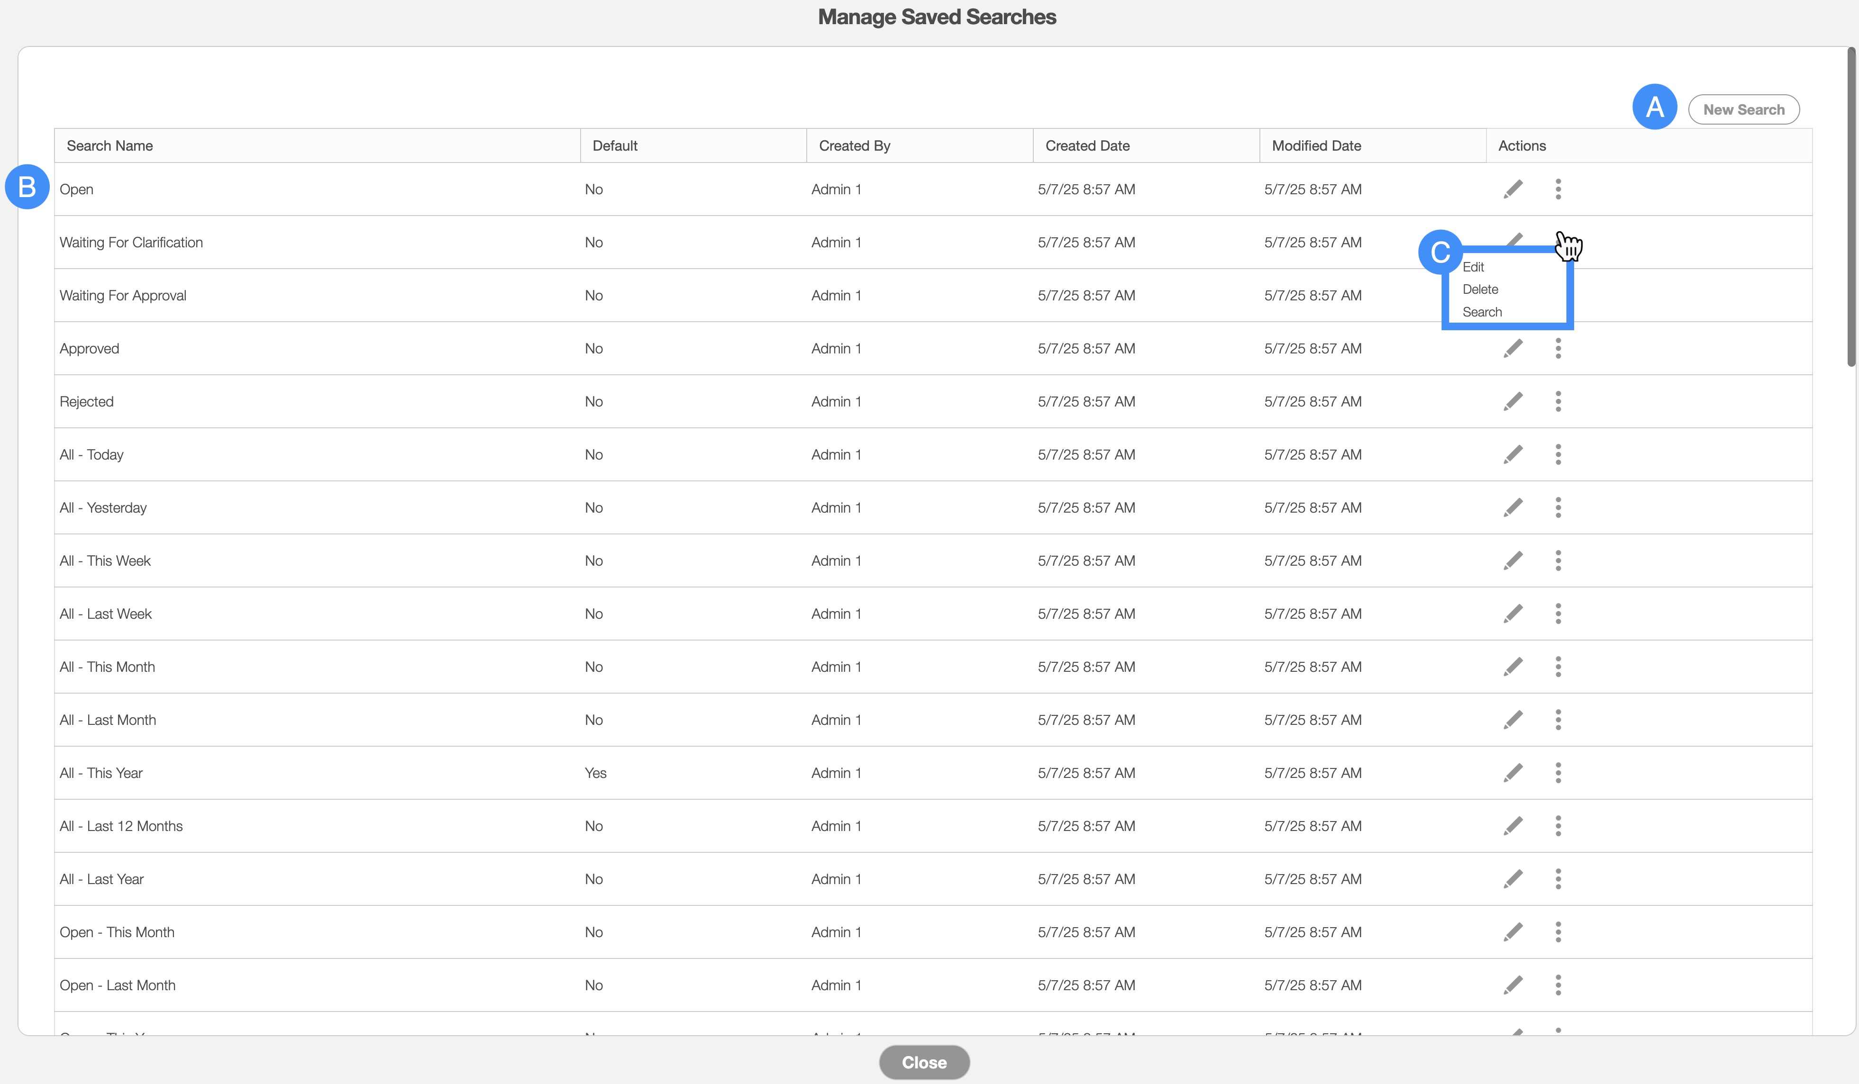This screenshot has height=1084, width=1859.
Task: Edit Open - Last Month using pencil icon
Action: click(1513, 985)
